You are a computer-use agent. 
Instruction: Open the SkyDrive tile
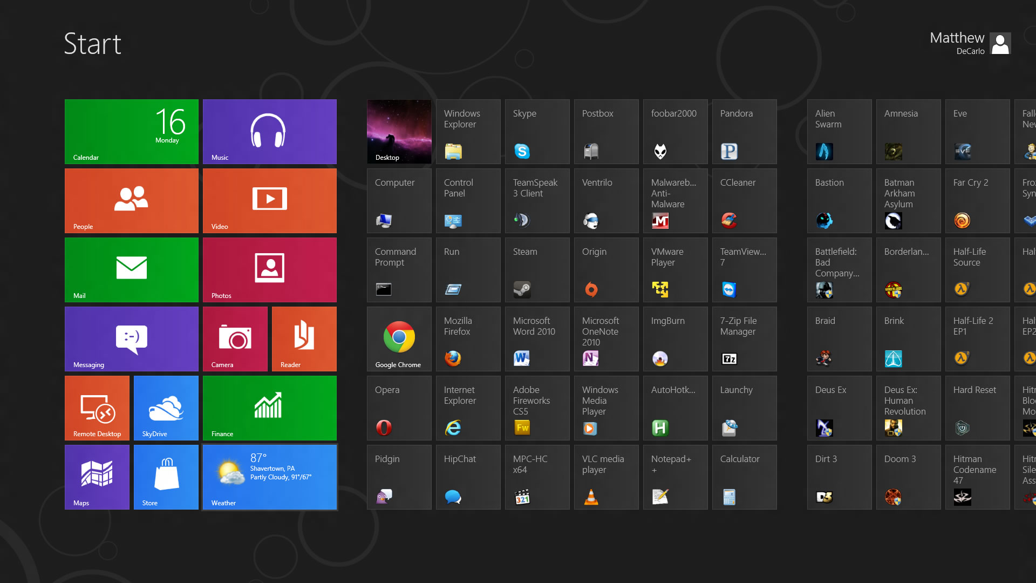pos(166,408)
